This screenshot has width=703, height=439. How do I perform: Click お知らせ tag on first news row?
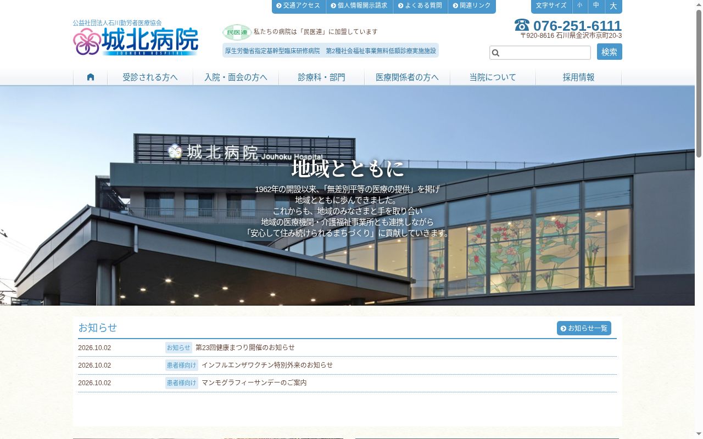[x=178, y=347]
